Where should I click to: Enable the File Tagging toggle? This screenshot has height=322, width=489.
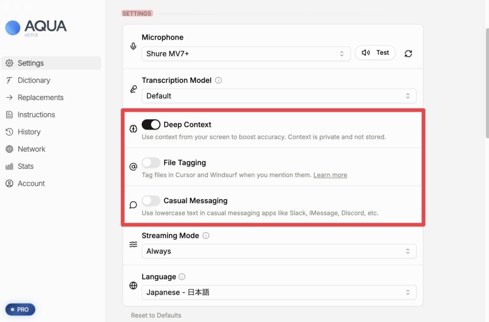pyautogui.click(x=151, y=163)
